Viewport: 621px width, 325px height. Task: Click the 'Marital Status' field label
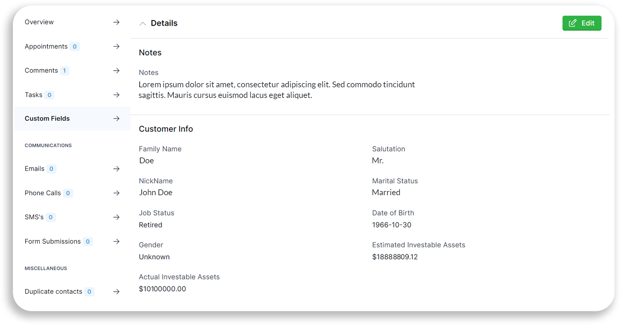(395, 181)
